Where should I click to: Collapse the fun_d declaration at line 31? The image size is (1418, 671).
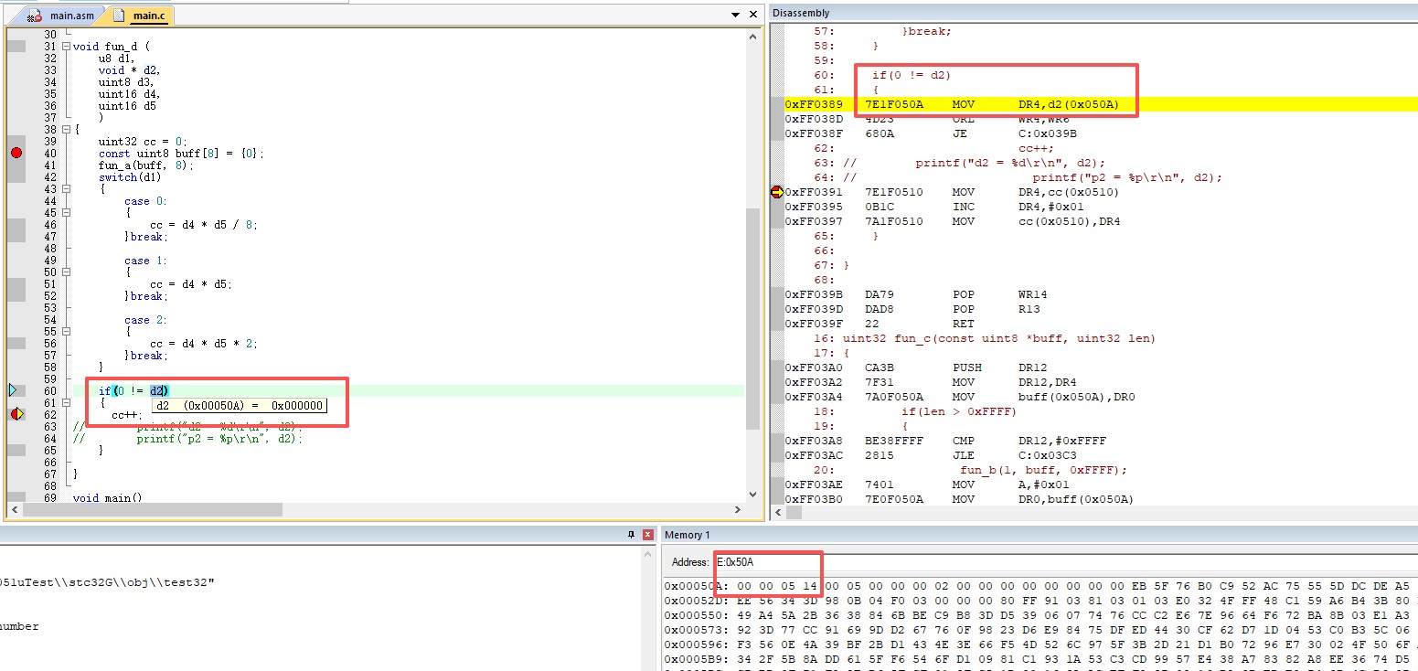coord(67,47)
